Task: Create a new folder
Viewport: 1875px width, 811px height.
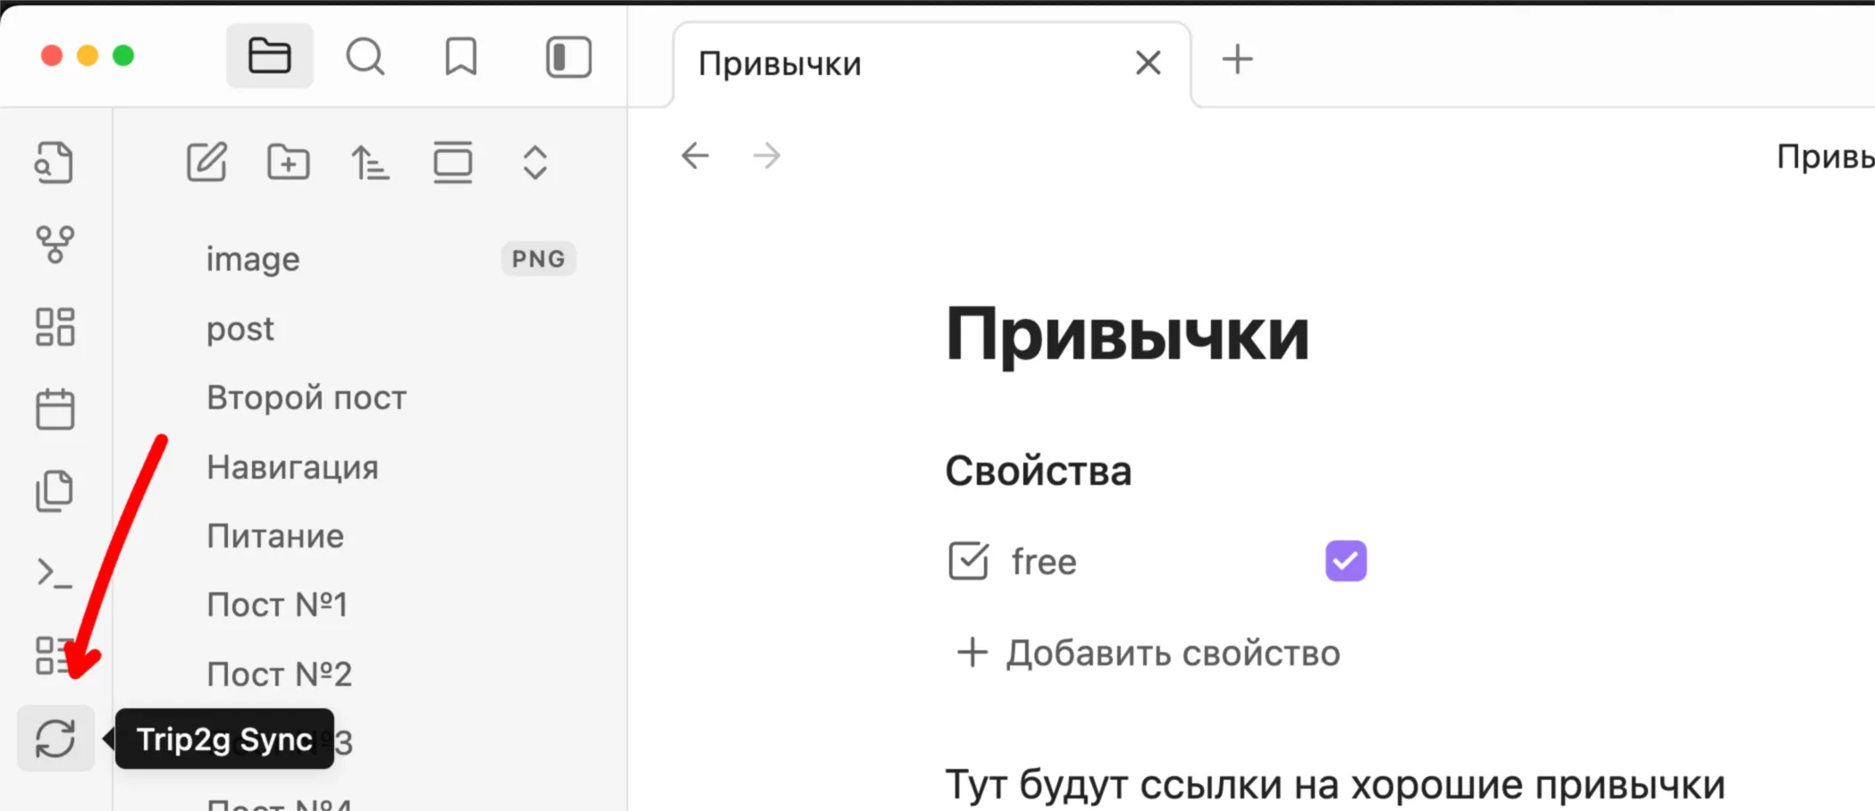Action: 289,163
